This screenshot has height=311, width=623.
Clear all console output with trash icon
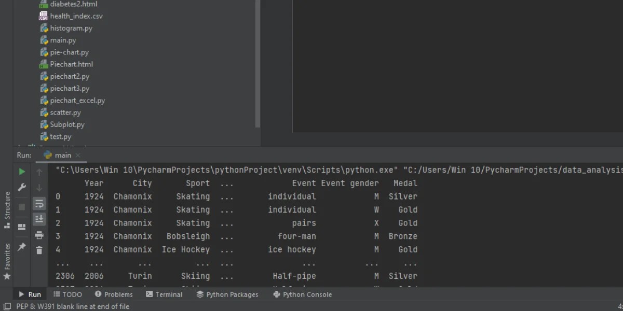39,250
